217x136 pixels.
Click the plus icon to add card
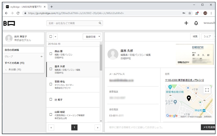186,23
